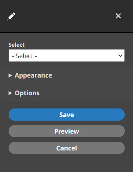Preview the current configuration
Image resolution: width=133 pixels, height=172 pixels.
point(66,131)
